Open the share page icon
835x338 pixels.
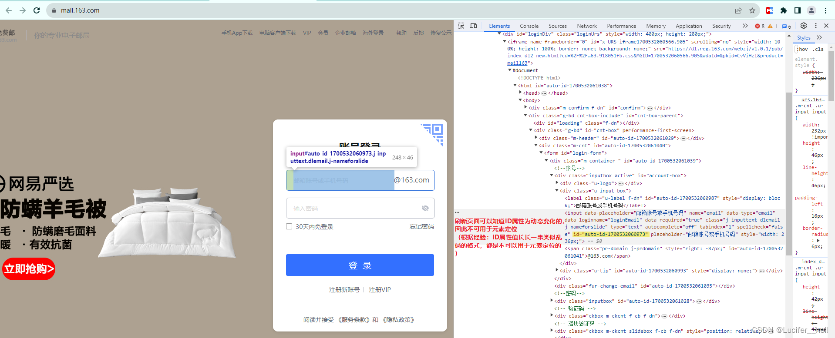(x=738, y=10)
